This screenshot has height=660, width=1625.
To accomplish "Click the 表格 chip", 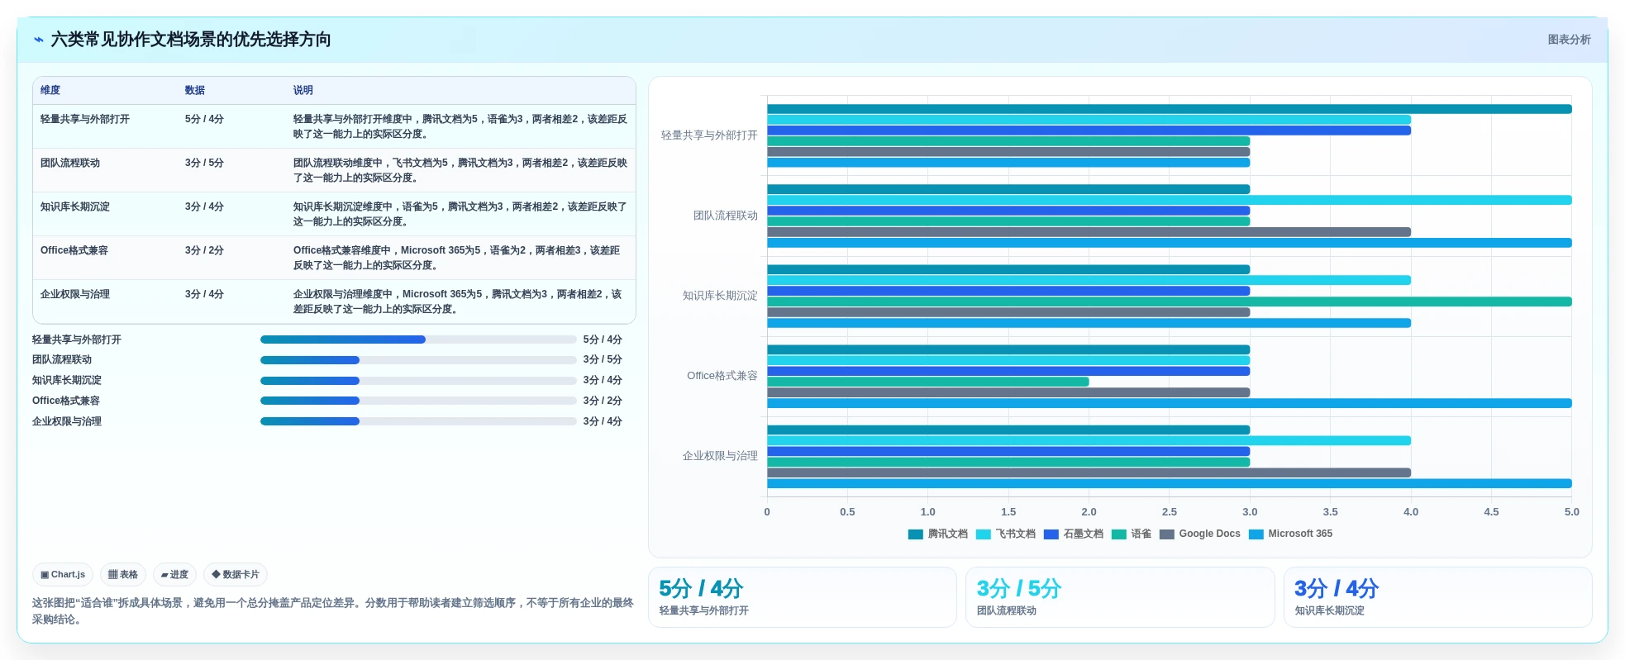I will point(123,574).
